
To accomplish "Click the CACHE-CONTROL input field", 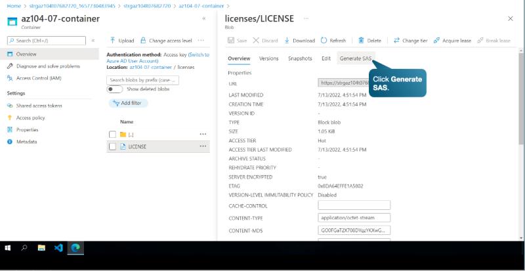I will (x=354, y=205).
